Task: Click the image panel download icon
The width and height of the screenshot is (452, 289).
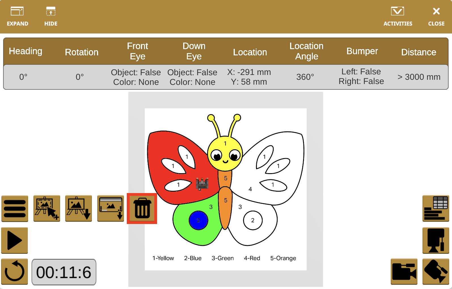Action: tap(111, 209)
